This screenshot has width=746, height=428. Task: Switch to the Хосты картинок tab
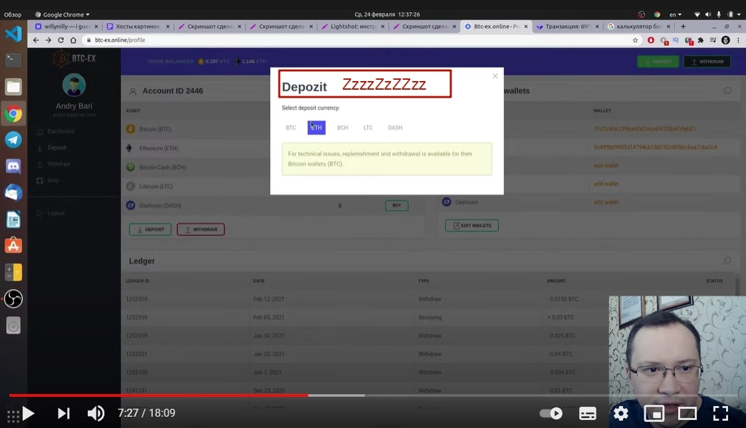coord(138,27)
